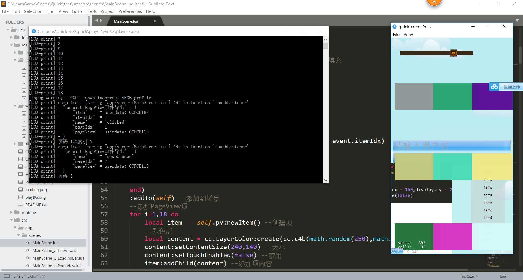523x280 pixels.
Task: Open the Preferences menu
Action: 130,11
